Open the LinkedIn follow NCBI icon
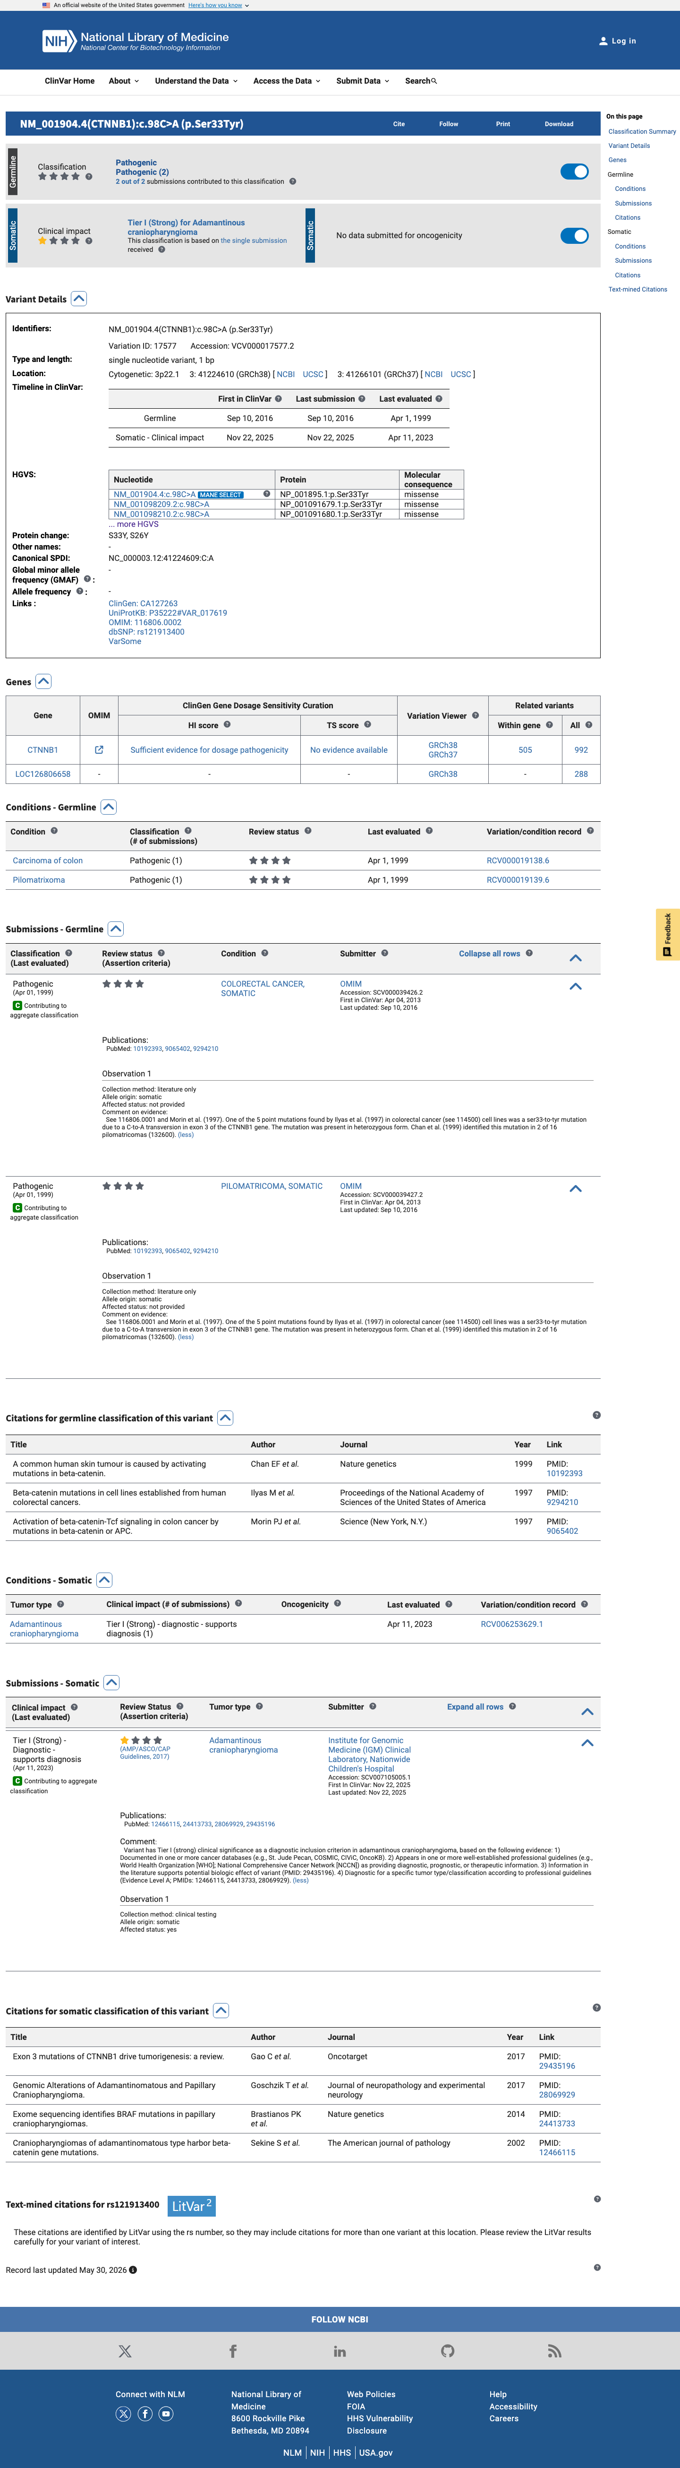Viewport: 680px width, 2468px height. pyautogui.click(x=340, y=2351)
